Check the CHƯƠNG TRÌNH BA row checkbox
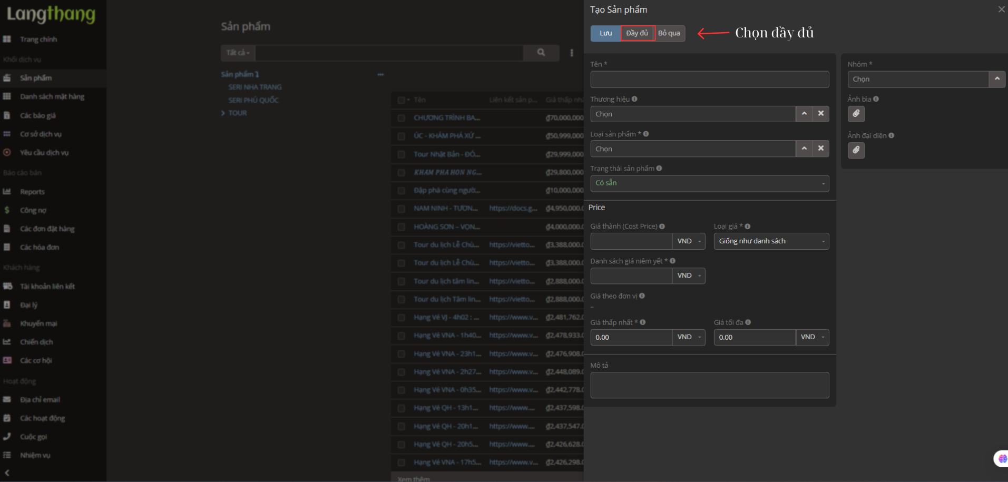The image size is (1008, 482). click(402, 118)
